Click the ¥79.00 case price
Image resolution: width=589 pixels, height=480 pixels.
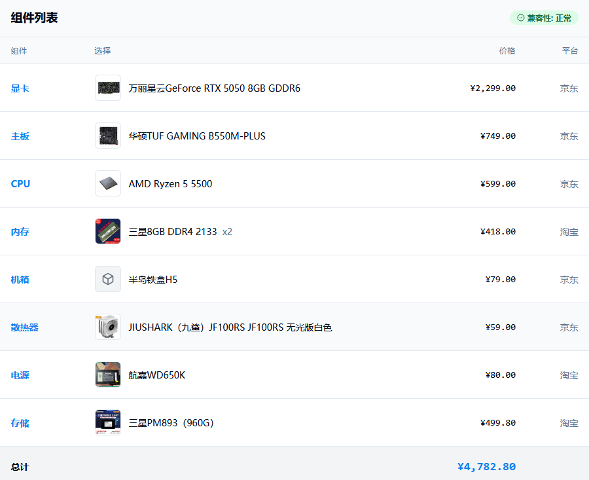(501, 279)
